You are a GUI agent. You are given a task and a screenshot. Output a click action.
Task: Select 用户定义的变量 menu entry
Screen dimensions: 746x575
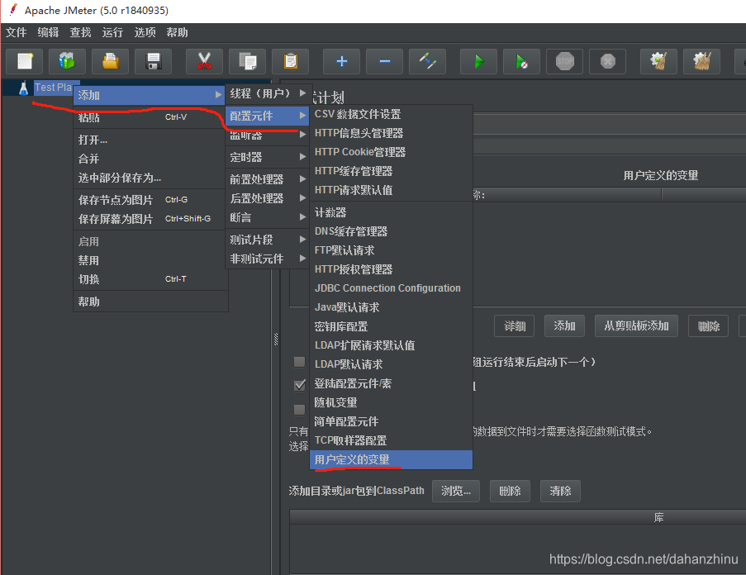(391, 459)
